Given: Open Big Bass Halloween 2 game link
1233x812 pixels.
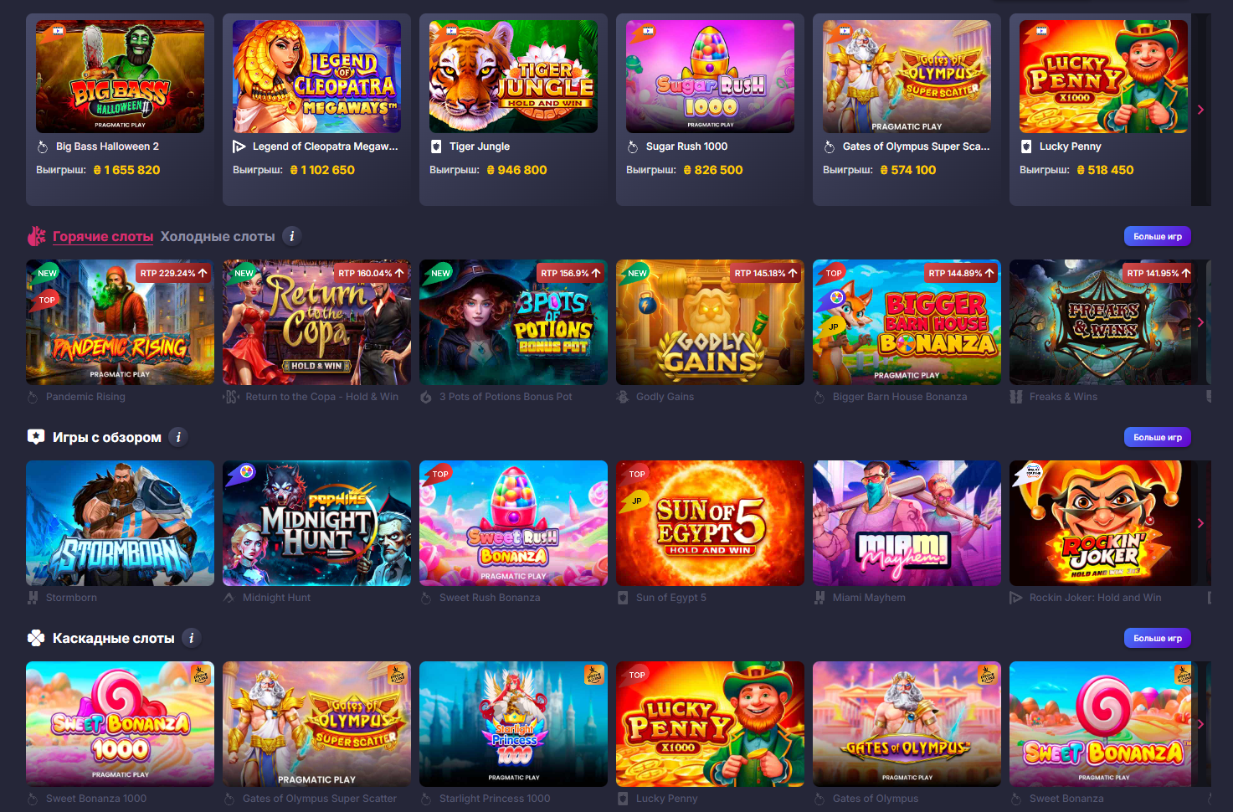Looking at the screenshot, I should tap(107, 146).
